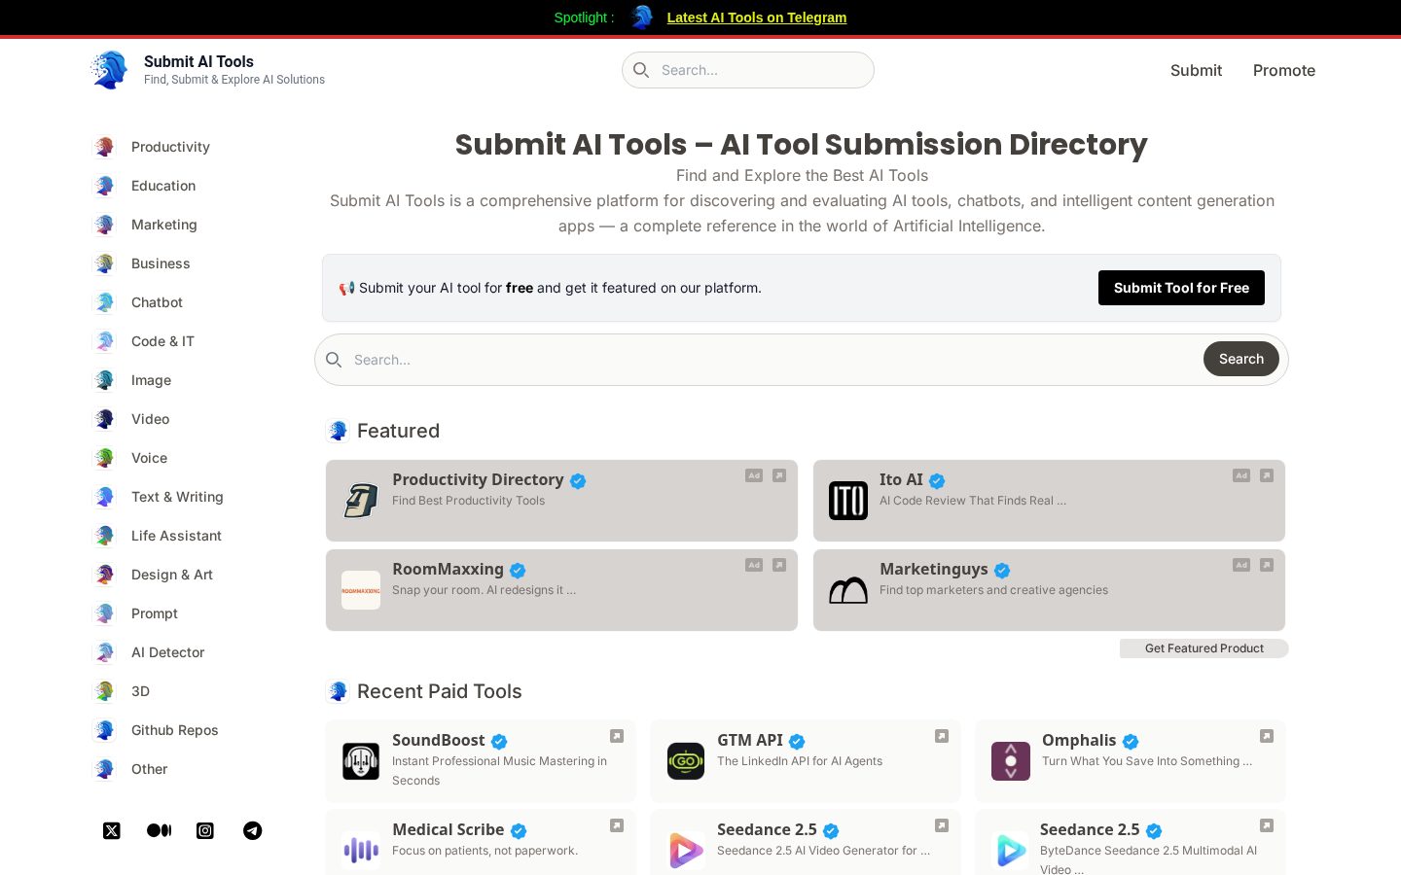The image size is (1401, 875).
Task: Click external link arrow on RoomMaxxing card
Action: (779, 565)
